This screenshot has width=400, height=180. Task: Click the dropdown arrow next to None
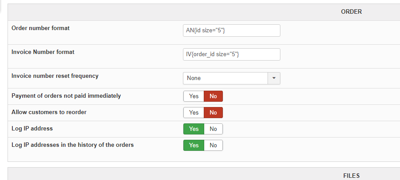pos(274,78)
